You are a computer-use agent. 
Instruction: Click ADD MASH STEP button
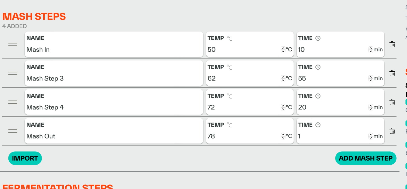[366, 158]
